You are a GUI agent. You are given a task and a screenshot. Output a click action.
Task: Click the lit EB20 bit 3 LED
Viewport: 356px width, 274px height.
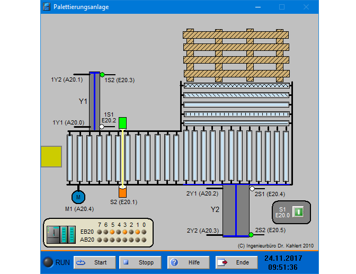pos(125,232)
